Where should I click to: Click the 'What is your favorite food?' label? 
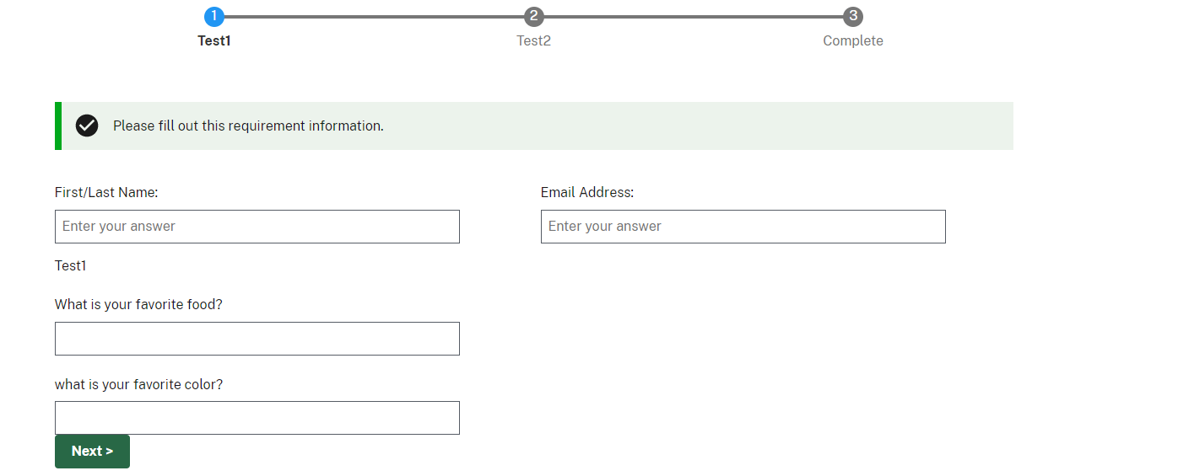coord(138,304)
